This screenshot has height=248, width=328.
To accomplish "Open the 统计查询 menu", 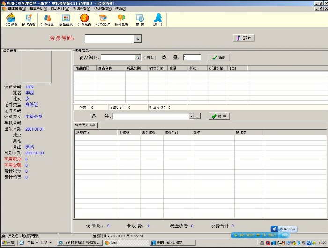I will coord(103,9).
